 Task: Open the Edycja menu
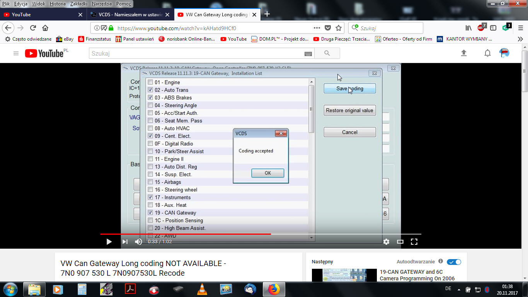(x=20, y=4)
